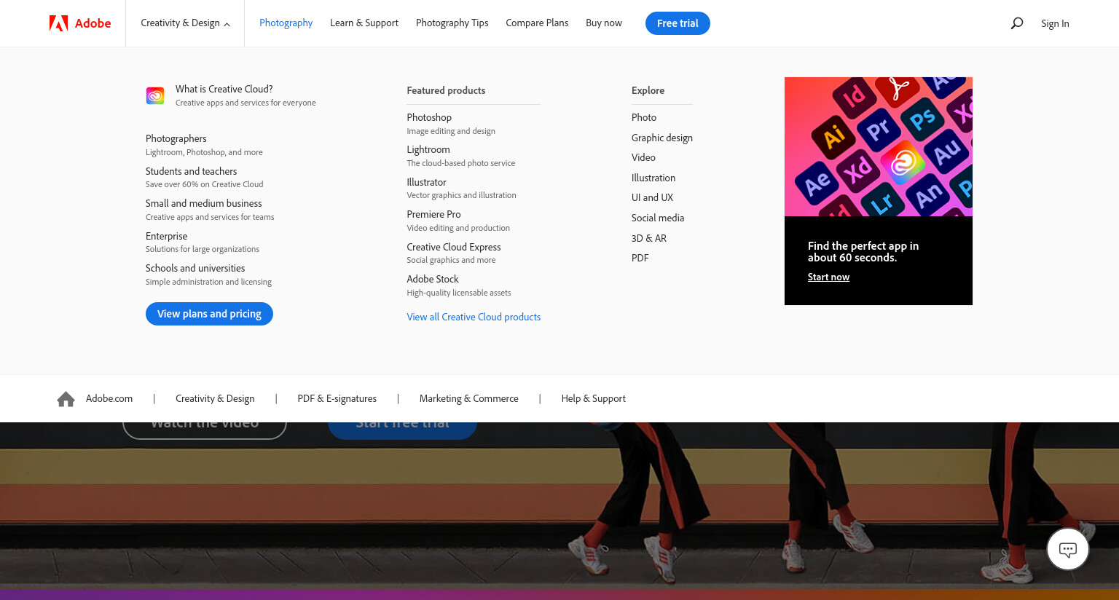
Task: Open the Photography tab
Action: coord(286,23)
